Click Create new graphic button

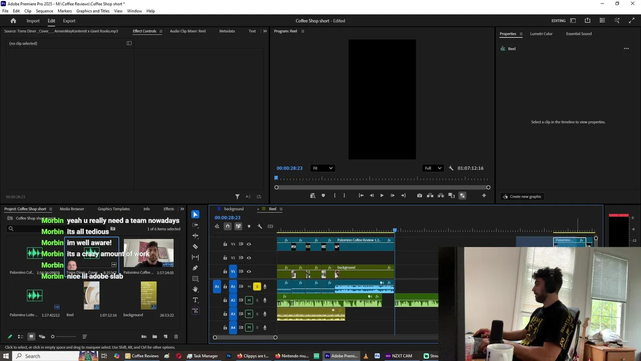(522, 197)
